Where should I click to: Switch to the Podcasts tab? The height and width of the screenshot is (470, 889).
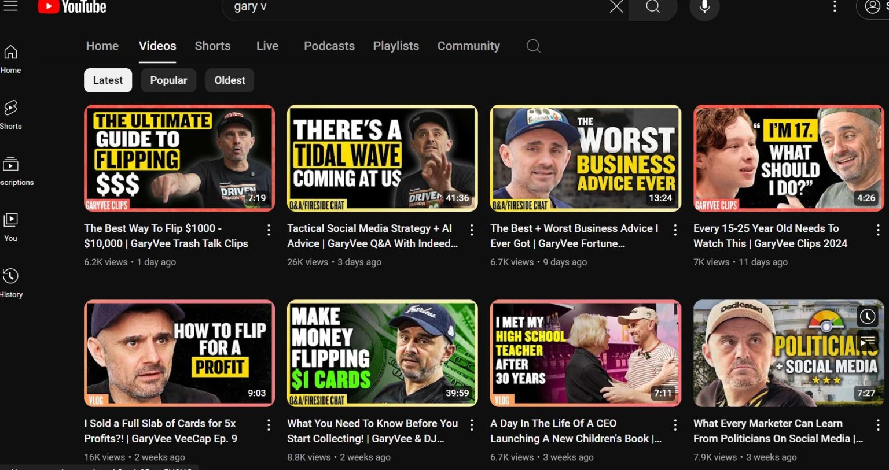[x=329, y=46]
